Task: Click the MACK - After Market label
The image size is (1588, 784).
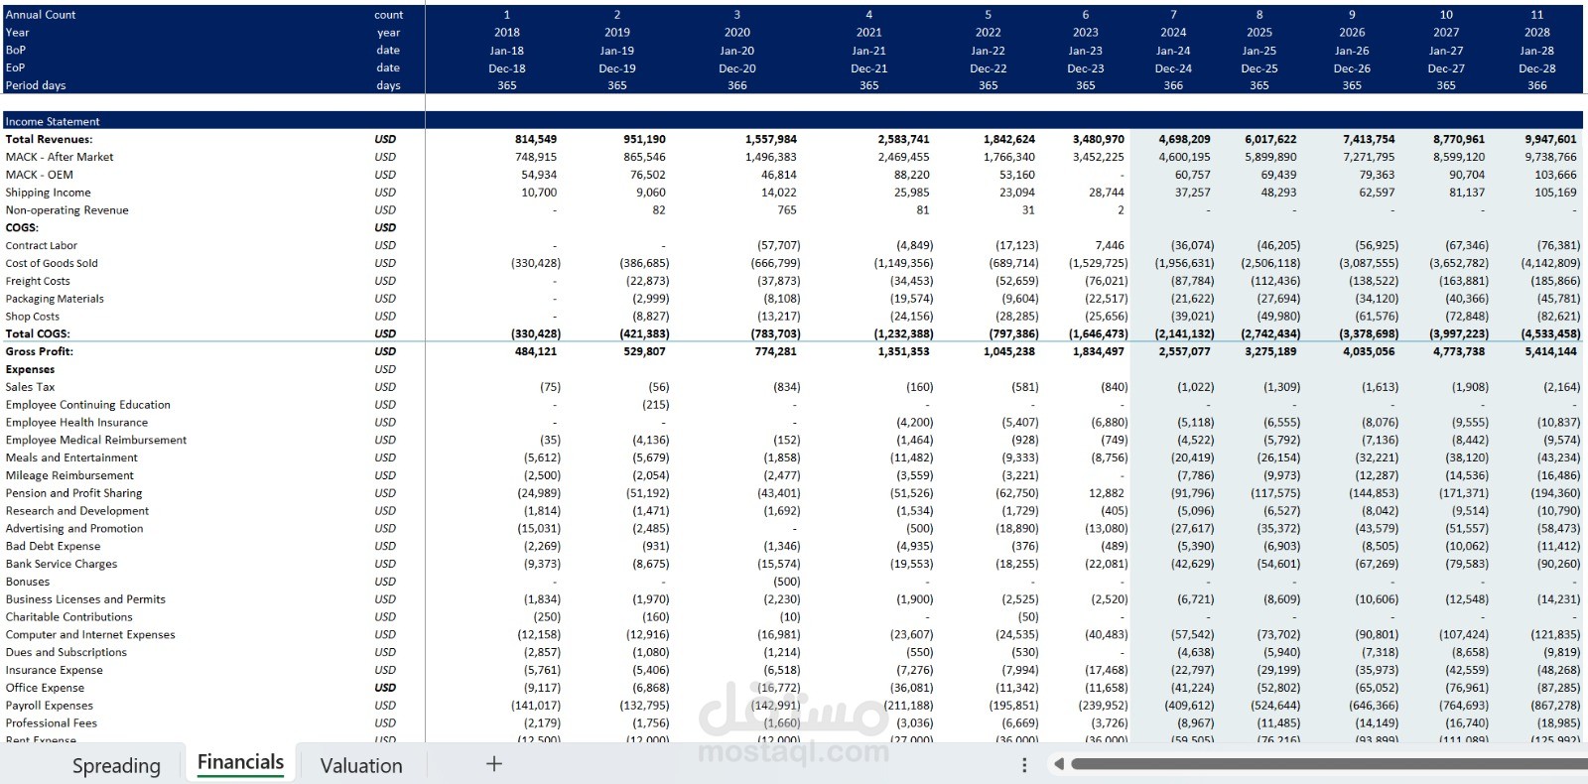Action: pyautogui.click(x=60, y=157)
